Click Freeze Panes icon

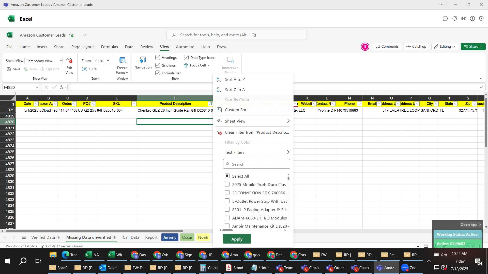pyautogui.click(x=122, y=60)
